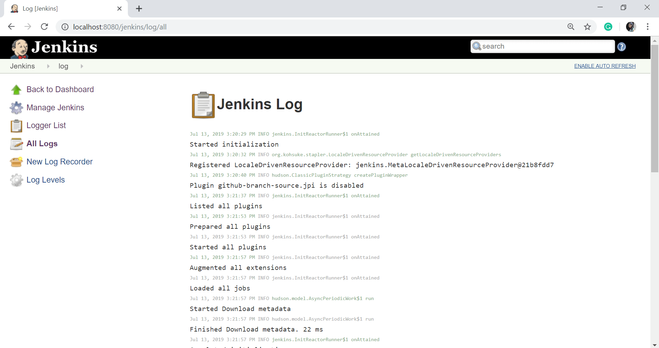
Task: Click the 'Started all plugins' log message
Action: (x=228, y=247)
